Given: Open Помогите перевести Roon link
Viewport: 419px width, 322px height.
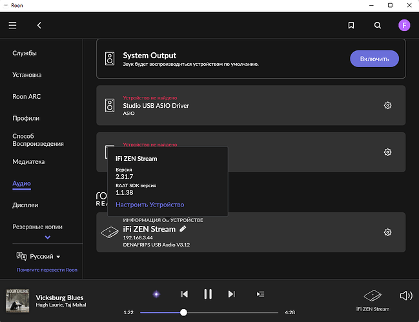Looking at the screenshot, I should [47, 270].
